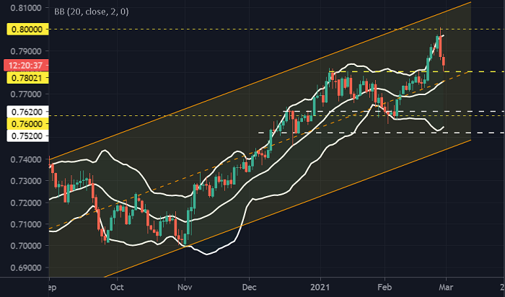Click the 0.74000 price axis value
Screen dimensions: 505x297
[x=27, y=159]
